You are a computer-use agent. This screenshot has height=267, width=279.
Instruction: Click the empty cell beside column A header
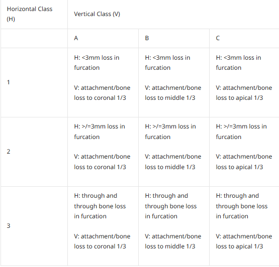tap(34, 38)
